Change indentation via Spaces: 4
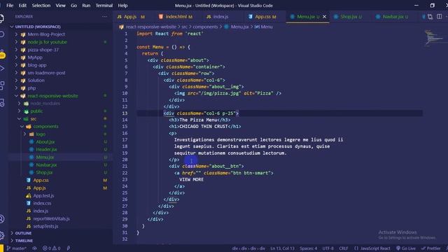The height and width of the screenshot is (252, 448). coord(308,248)
